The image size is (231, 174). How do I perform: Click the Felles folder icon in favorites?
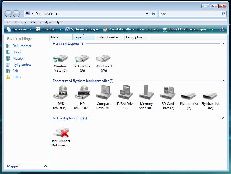[x=8, y=77]
